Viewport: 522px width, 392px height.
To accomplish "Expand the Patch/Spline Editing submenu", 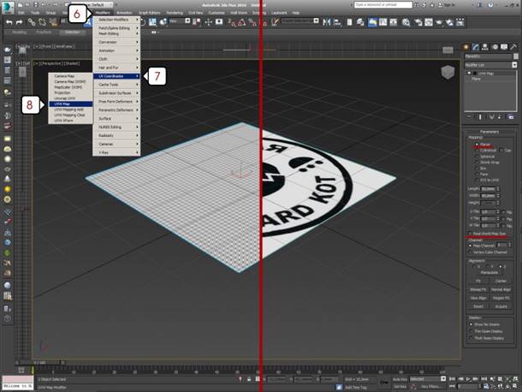I will pos(116,28).
